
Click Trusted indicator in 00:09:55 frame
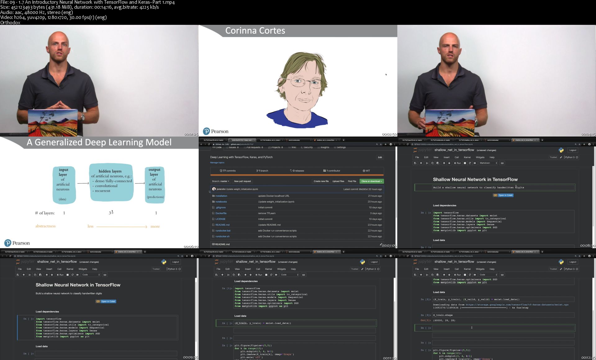[x=156, y=269]
